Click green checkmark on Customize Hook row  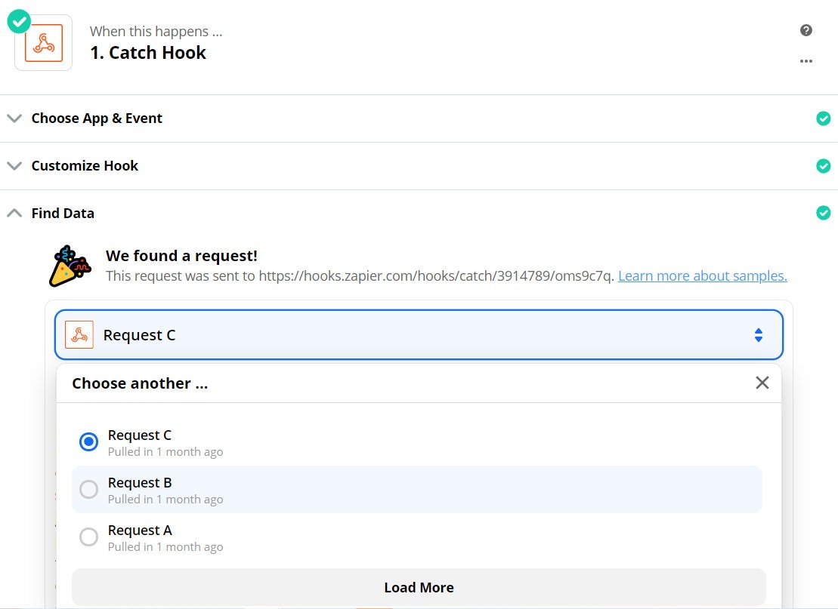(823, 166)
